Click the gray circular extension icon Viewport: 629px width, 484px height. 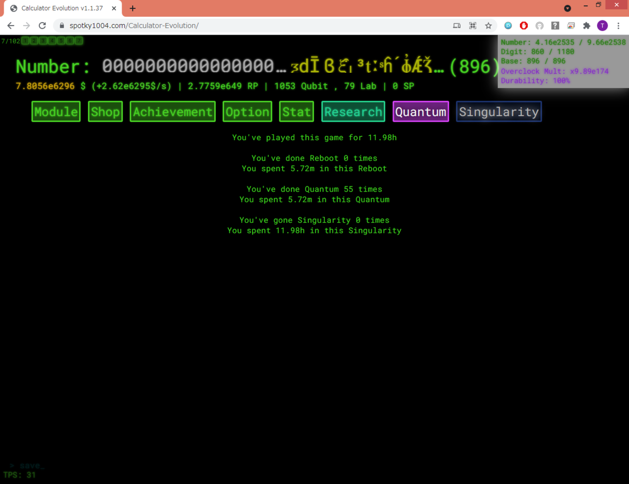coord(539,25)
